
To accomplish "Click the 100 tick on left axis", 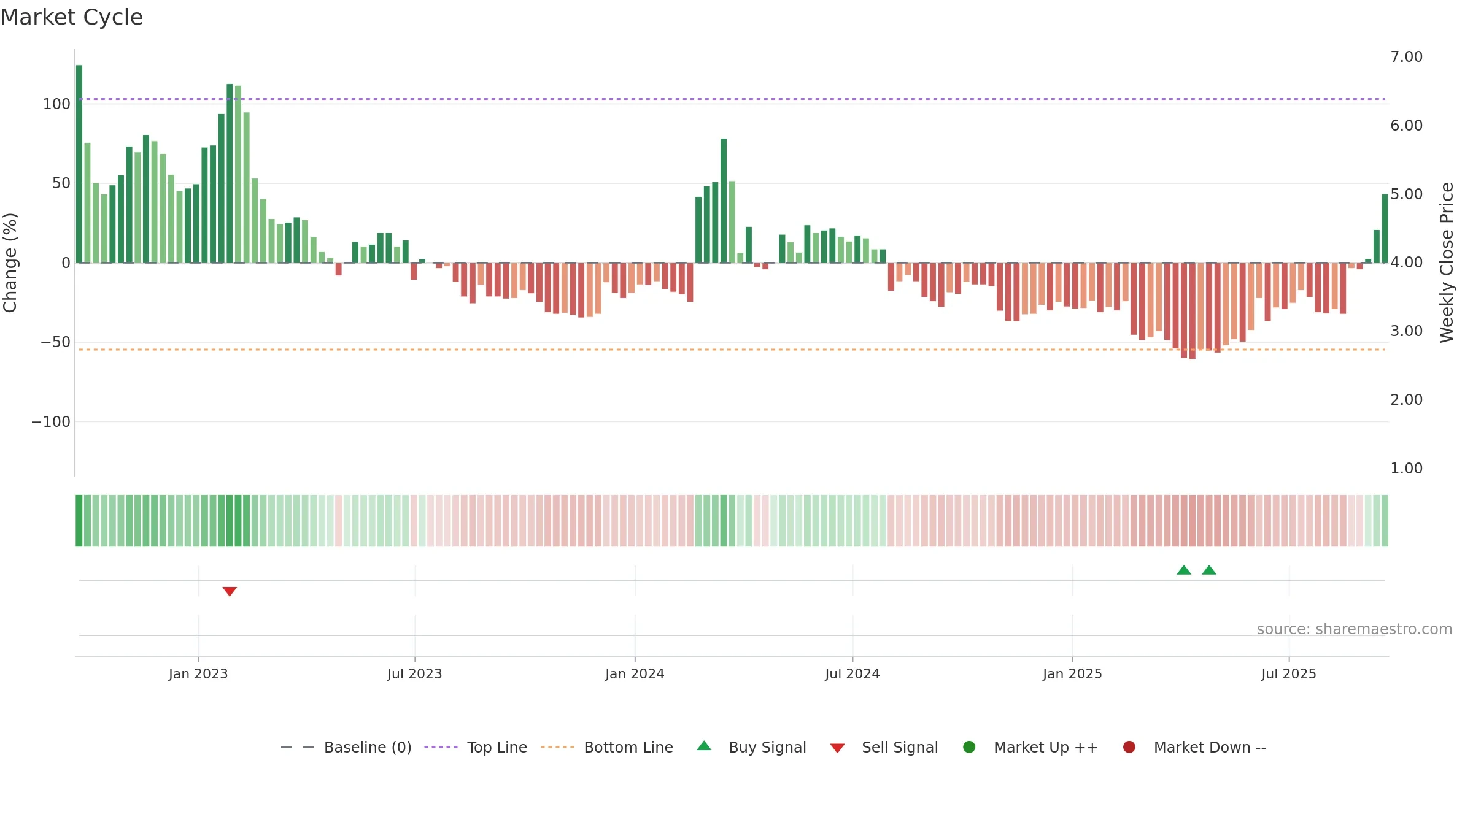I will pos(56,104).
